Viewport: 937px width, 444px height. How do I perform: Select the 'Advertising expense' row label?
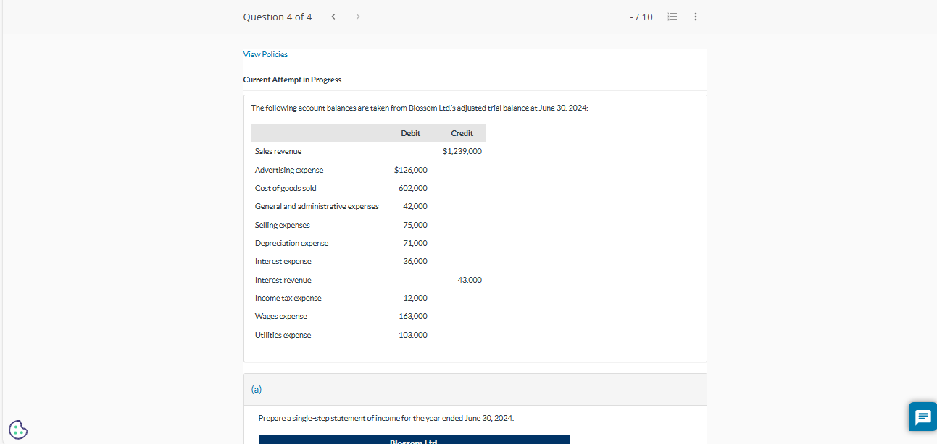point(289,170)
